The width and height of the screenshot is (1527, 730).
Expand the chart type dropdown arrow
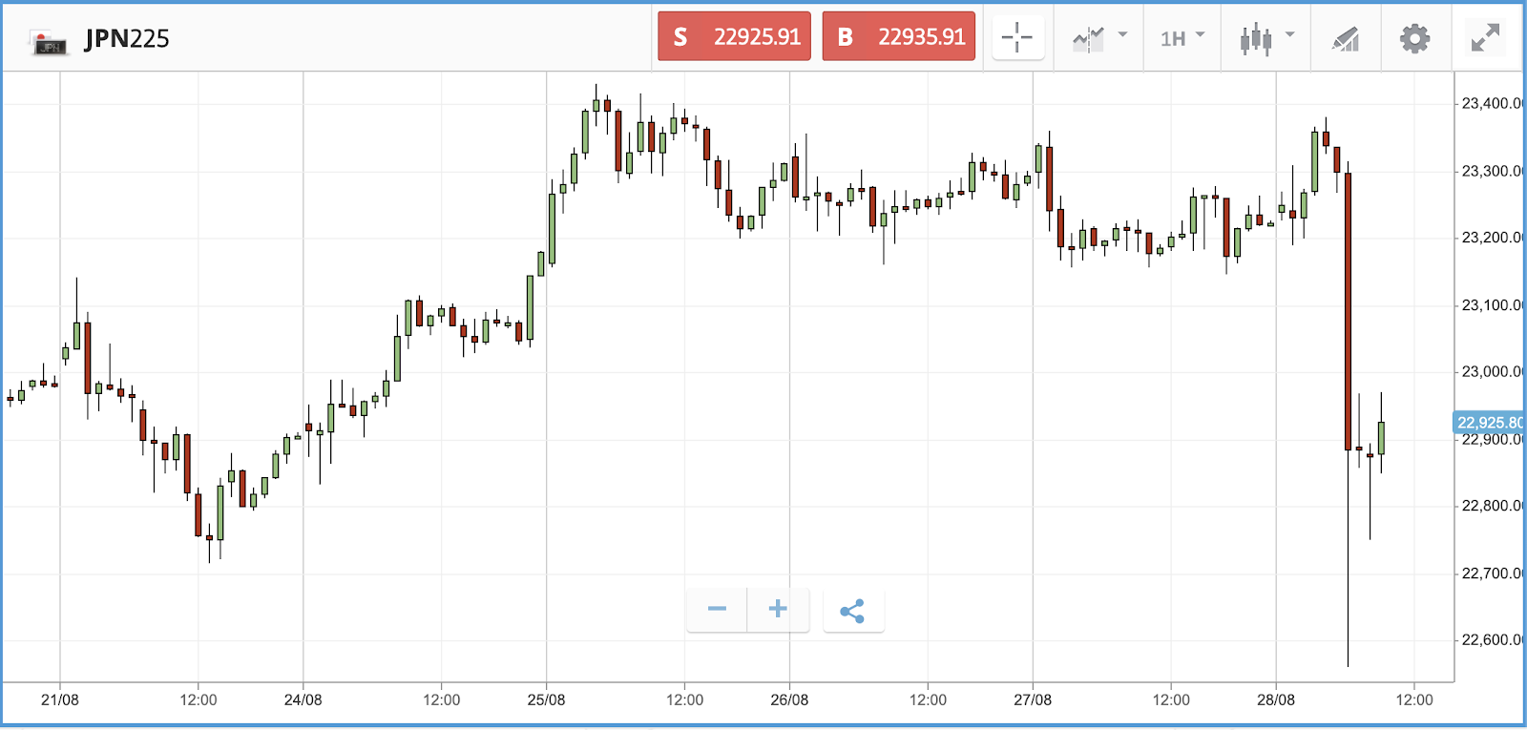click(x=1290, y=34)
